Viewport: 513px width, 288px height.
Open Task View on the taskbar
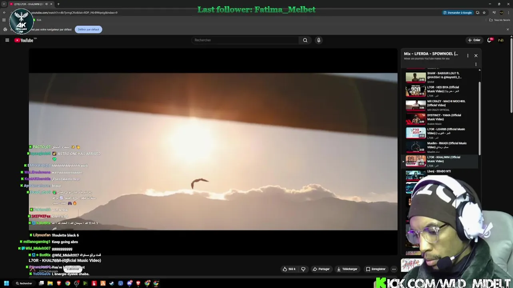click(41, 283)
